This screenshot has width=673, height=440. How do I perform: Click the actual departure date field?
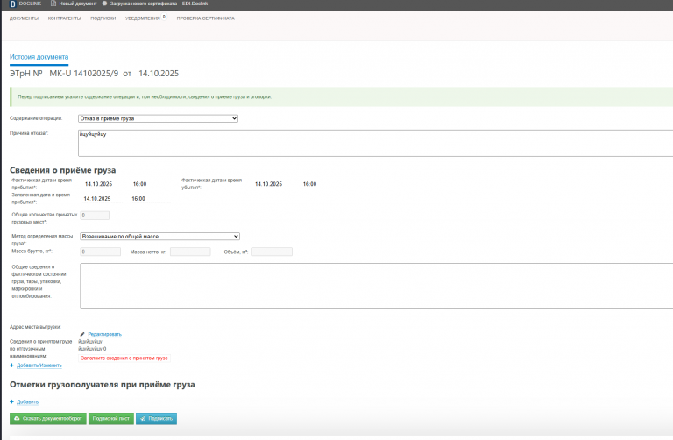point(273,184)
